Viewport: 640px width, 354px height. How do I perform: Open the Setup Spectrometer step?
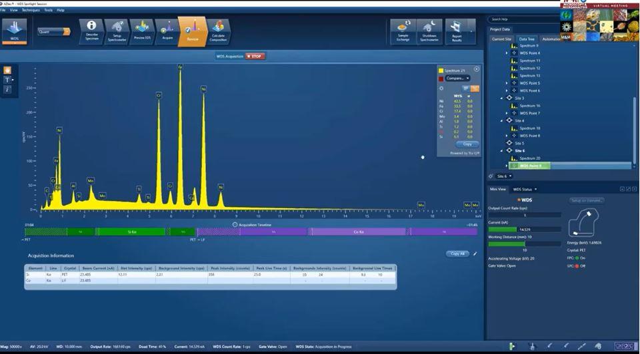[117, 29]
